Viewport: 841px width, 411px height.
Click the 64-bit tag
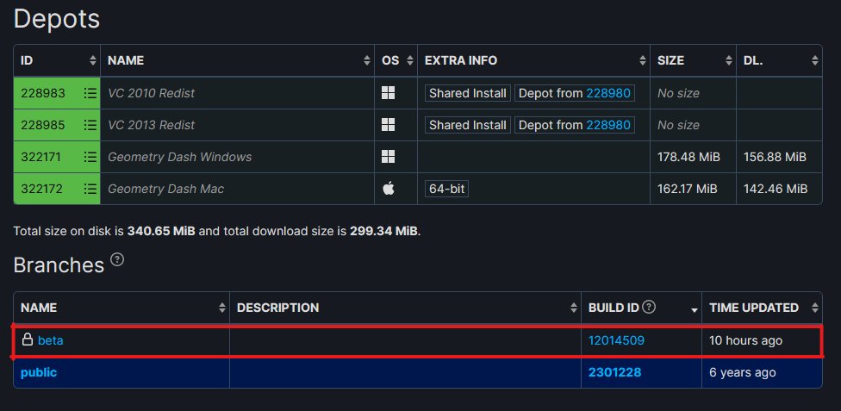[x=446, y=189]
